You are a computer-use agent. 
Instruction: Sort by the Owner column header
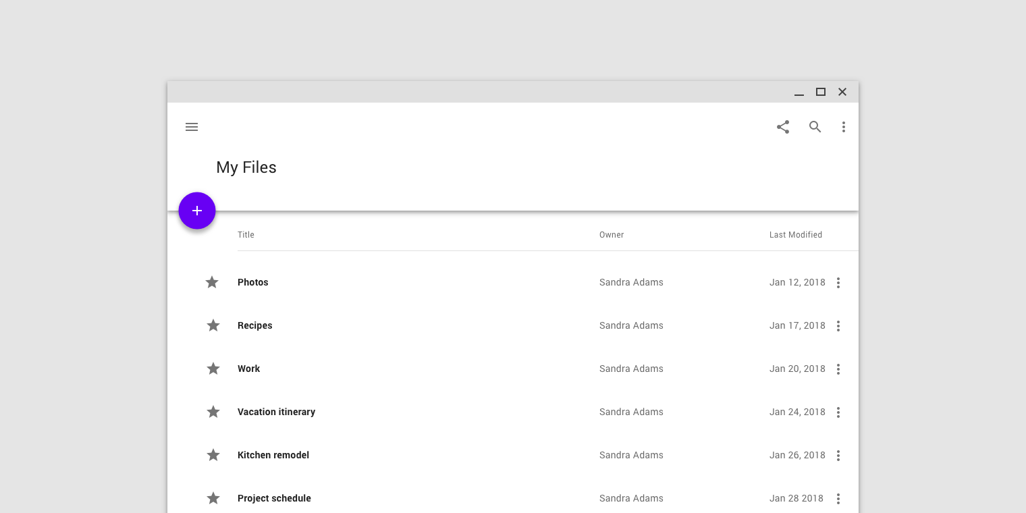612,235
